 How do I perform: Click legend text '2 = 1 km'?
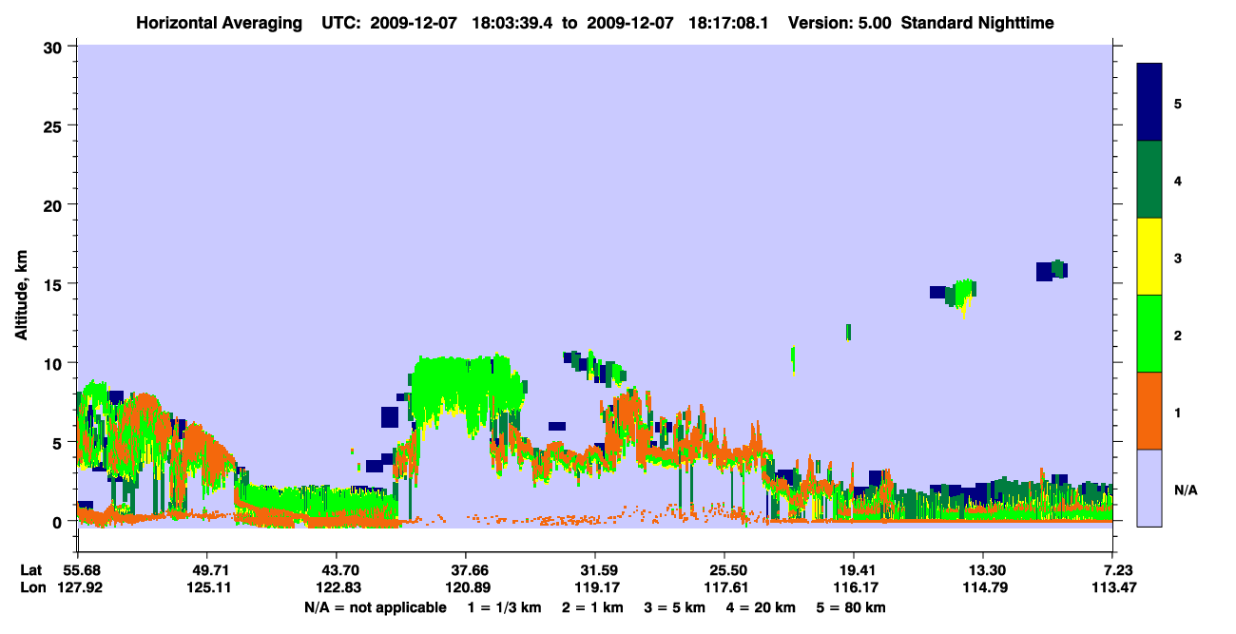coord(592,607)
